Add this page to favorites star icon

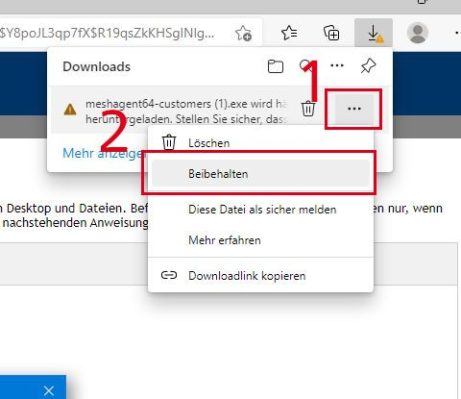243,33
